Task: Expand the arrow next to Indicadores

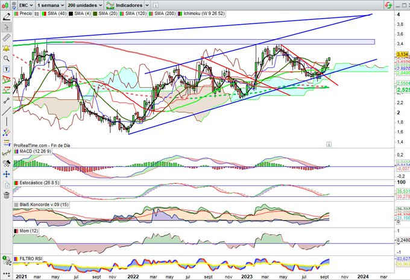Action: pyautogui.click(x=147, y=5)
